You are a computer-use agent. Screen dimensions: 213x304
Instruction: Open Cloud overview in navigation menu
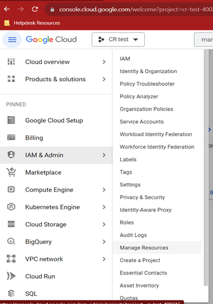[56, 62]
